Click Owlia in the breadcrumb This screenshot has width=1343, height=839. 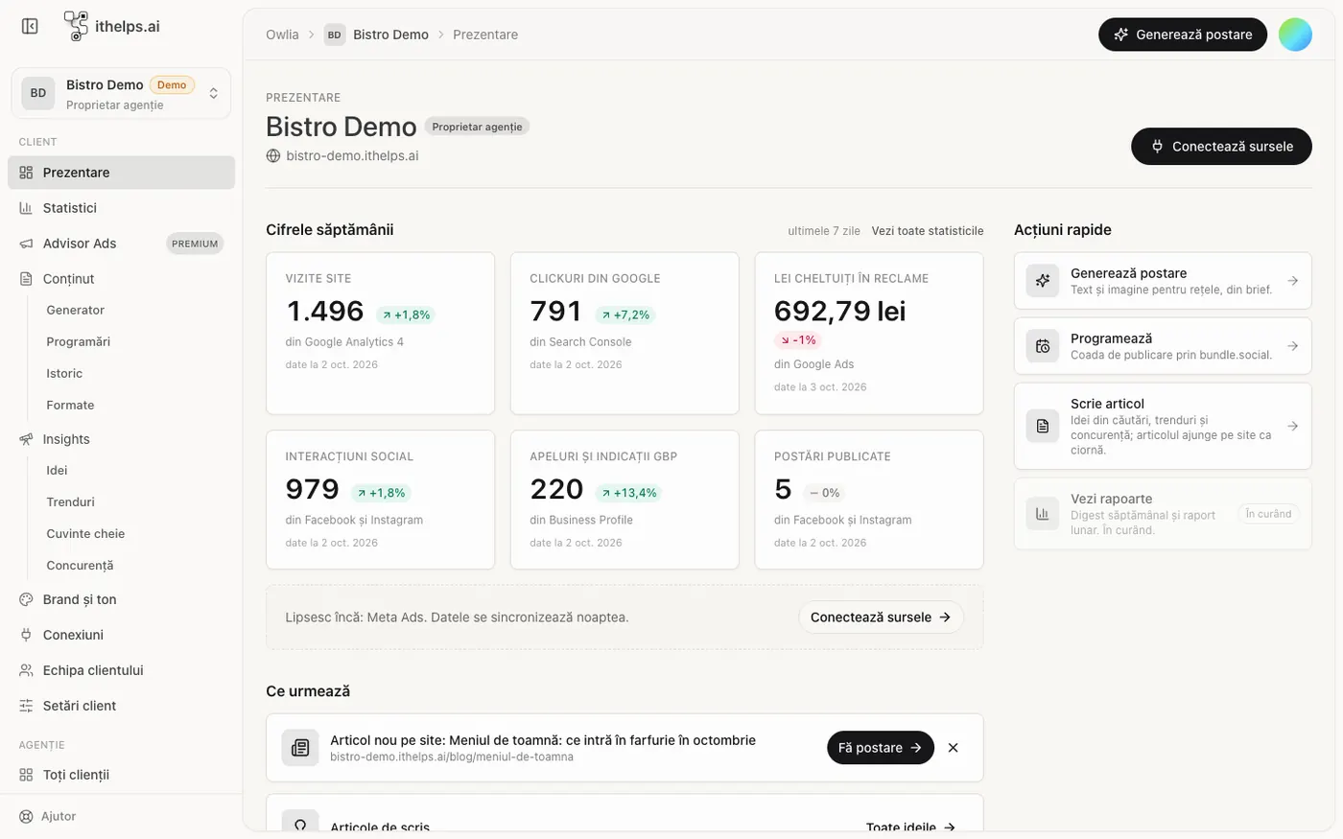tap(282, 35)
